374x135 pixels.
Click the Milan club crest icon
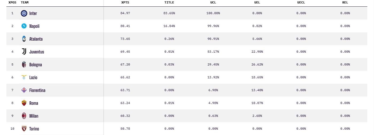tap(24, 116)
